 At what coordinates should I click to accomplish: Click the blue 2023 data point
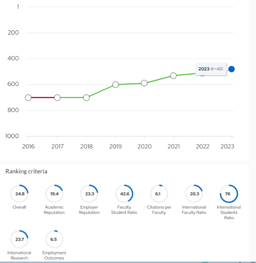tap(232, 69)
